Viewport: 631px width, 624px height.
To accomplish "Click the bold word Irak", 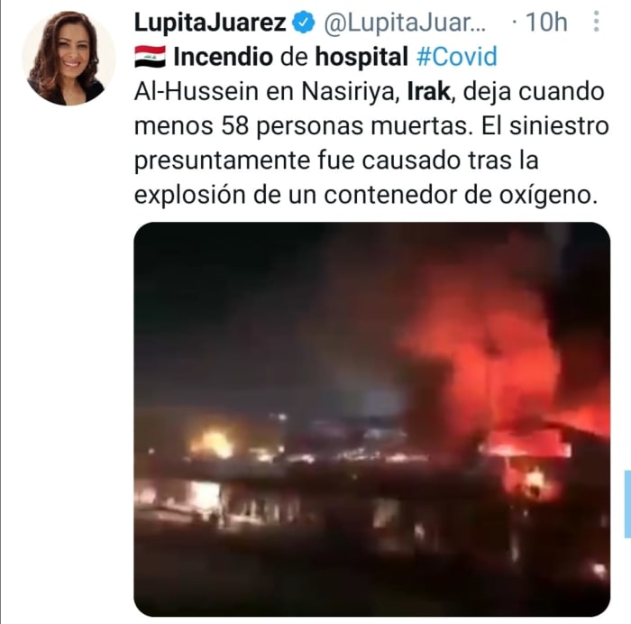I will pyautogui.click(x=428, y=91).
